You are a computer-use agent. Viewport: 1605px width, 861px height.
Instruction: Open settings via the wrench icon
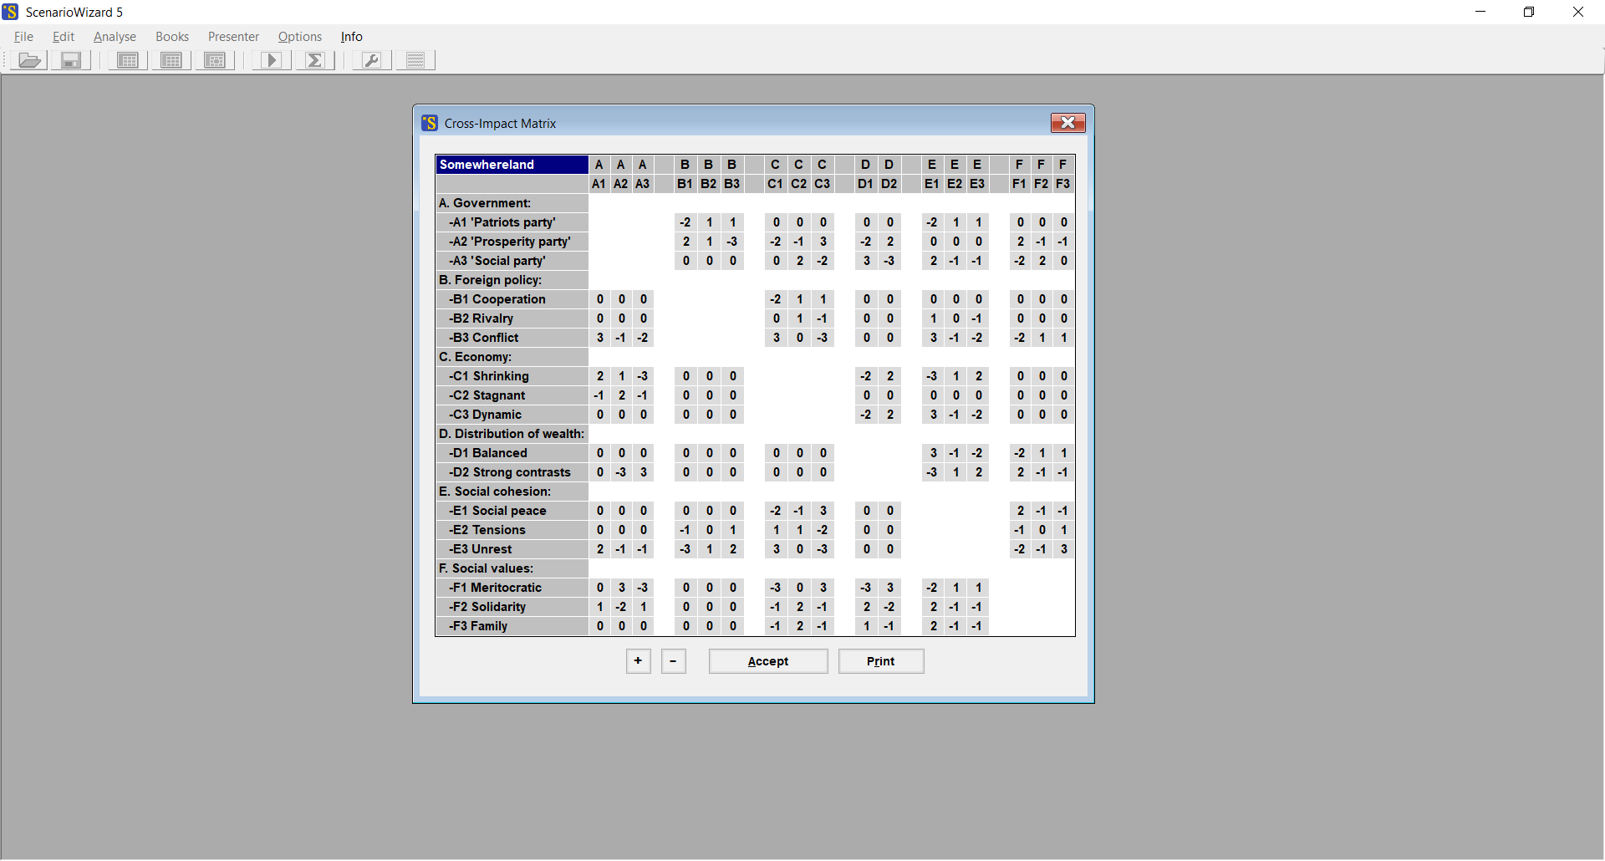click(x=372, y=60)
